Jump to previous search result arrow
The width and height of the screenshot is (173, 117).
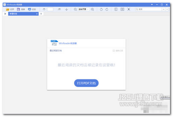164,9
